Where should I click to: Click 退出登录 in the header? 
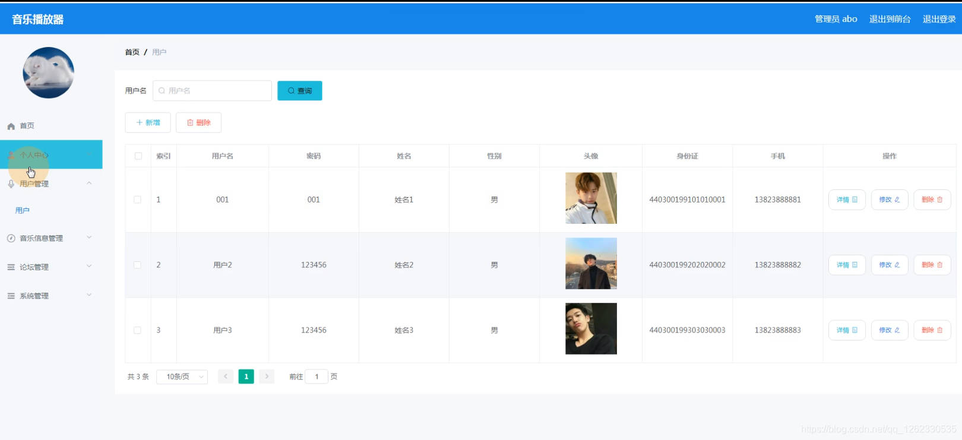pyautogui.click(x=939, y=19)
